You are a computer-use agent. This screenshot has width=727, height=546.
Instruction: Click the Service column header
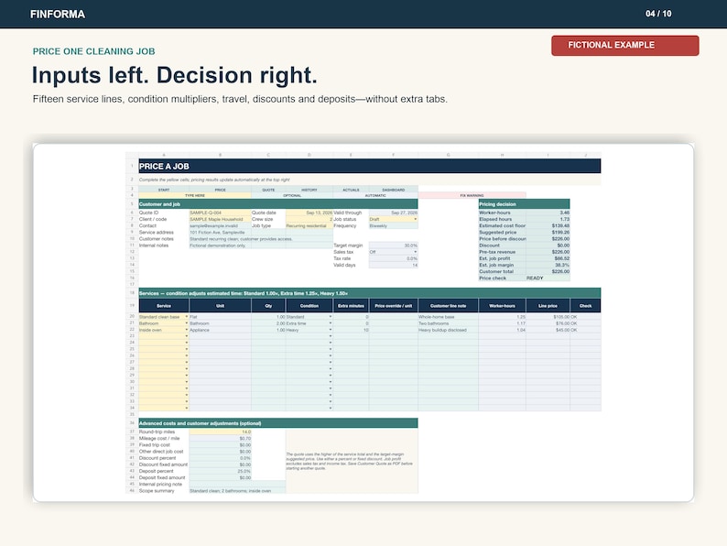(164, 306)
